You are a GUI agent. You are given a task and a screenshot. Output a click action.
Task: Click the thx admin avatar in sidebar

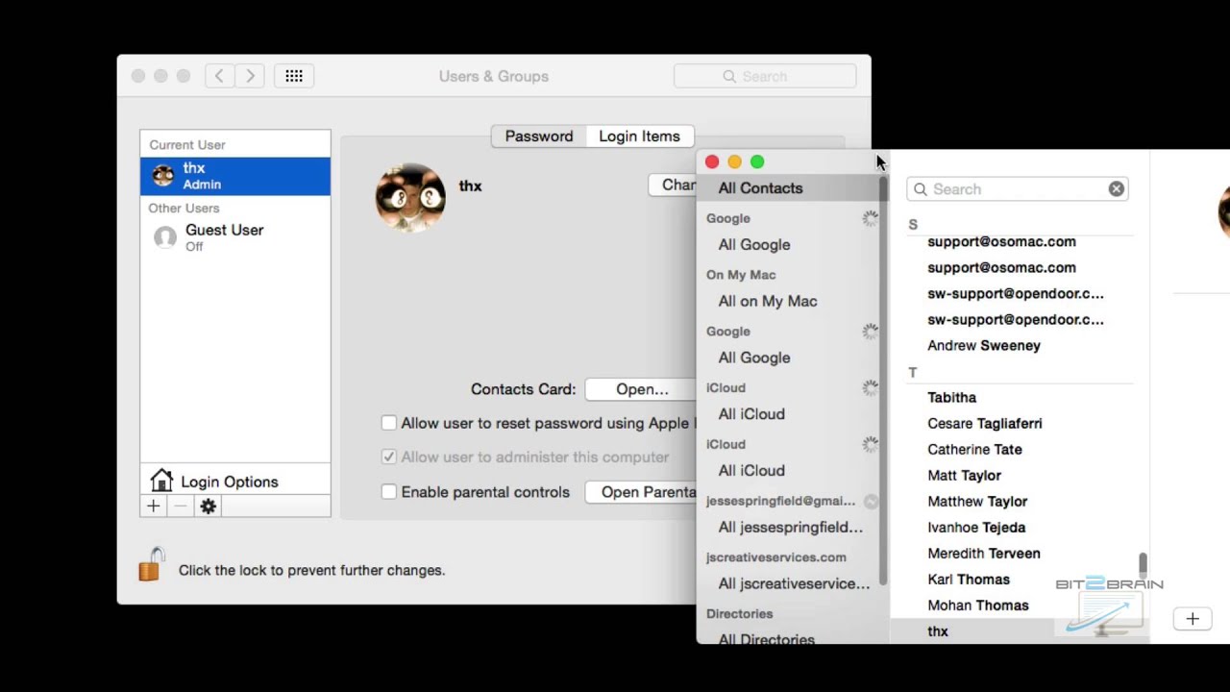pos(163,176)
